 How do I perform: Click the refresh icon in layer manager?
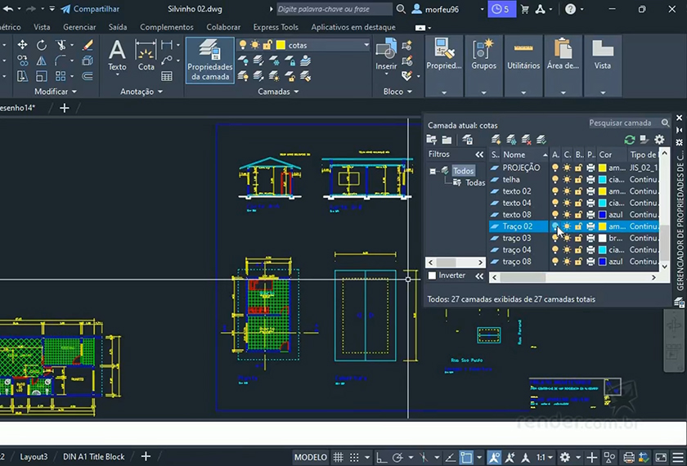(629, 140)
